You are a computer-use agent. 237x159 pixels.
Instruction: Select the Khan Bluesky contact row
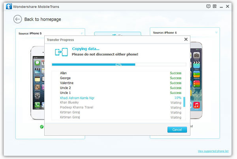tap(119, 103)
